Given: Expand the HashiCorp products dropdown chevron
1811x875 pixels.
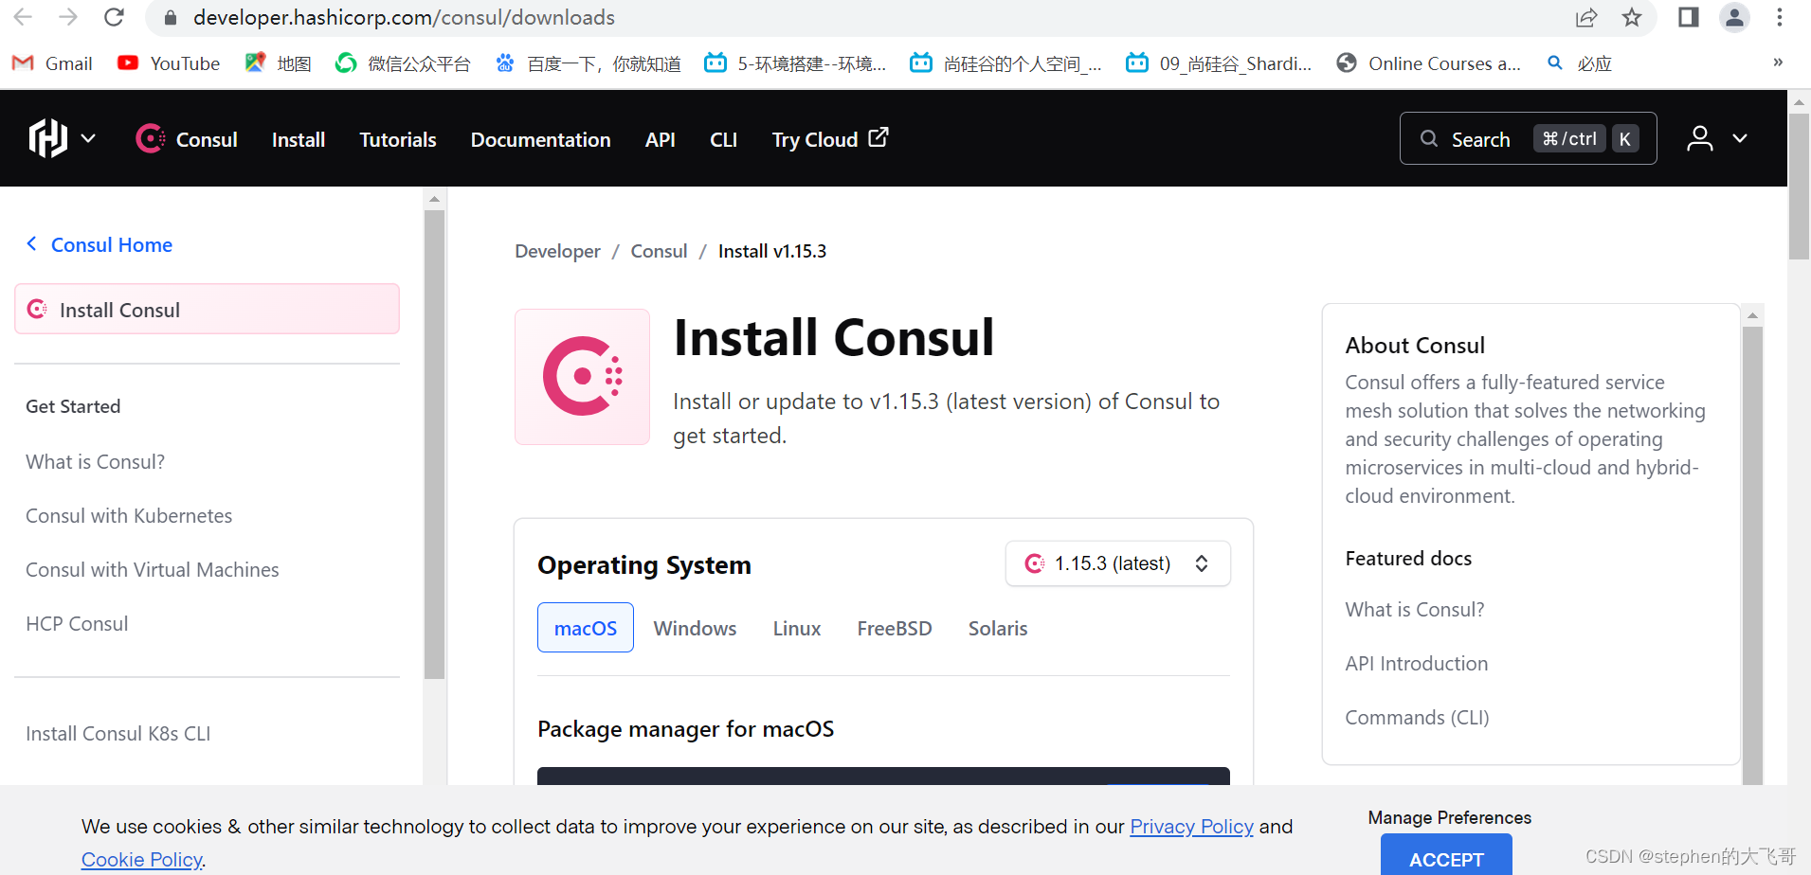Looking at the screenshot, I should (x=88, y=138).
